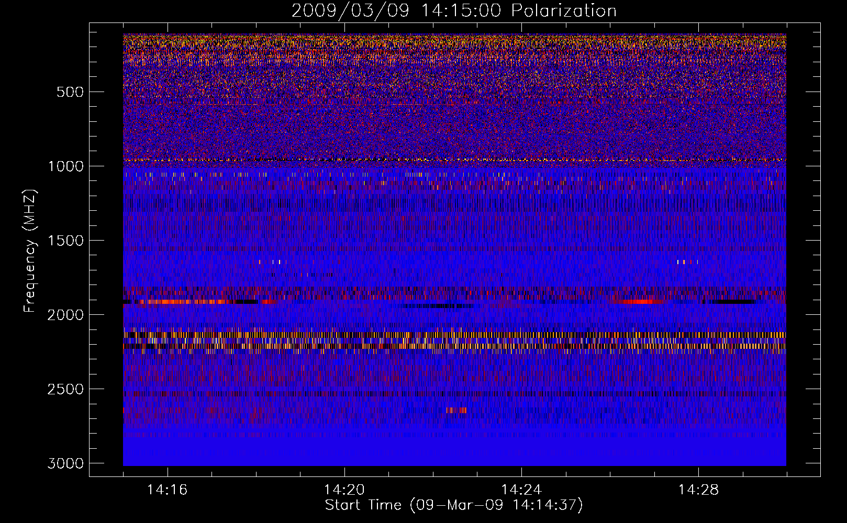
Task: Click the 14:24 time tick label
Action: coord(521,490)
